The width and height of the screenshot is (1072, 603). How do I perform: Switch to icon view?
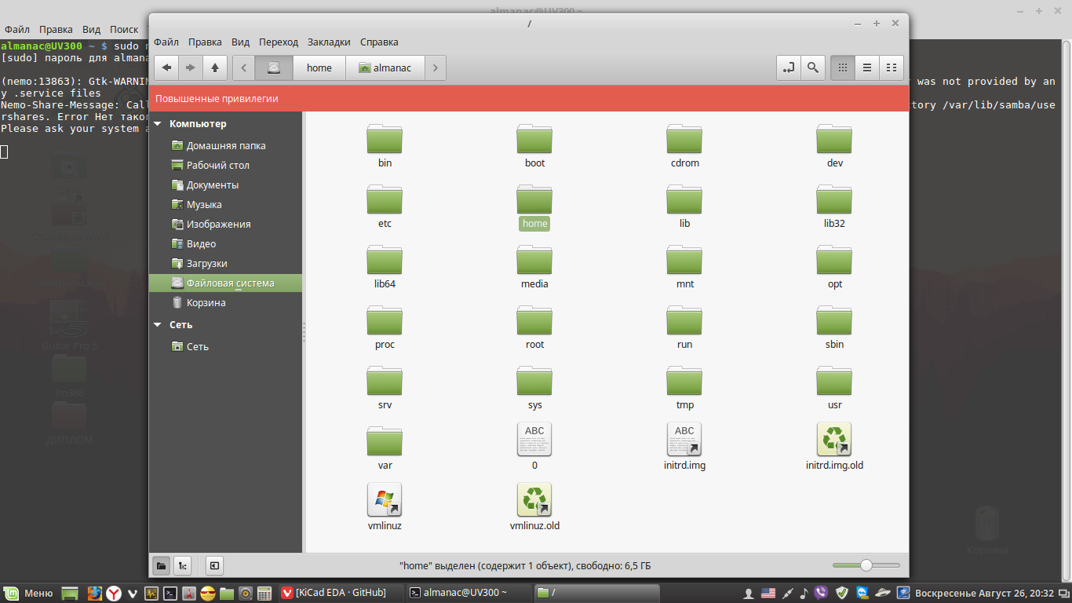pyautogui.click(x=843, y=68)
